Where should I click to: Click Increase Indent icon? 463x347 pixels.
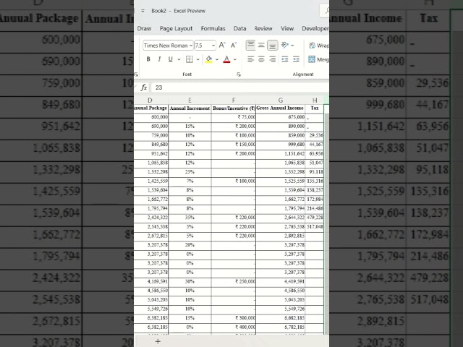pos(296,59)
